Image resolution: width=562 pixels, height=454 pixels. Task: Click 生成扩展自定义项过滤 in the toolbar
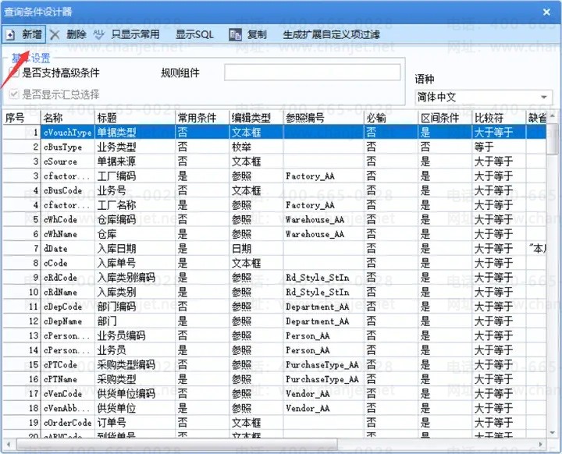pyautogui.click(x=331, y=35)
